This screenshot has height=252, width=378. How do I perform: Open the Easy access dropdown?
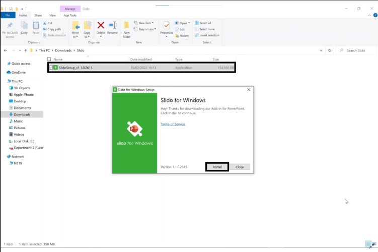point(145,29)
